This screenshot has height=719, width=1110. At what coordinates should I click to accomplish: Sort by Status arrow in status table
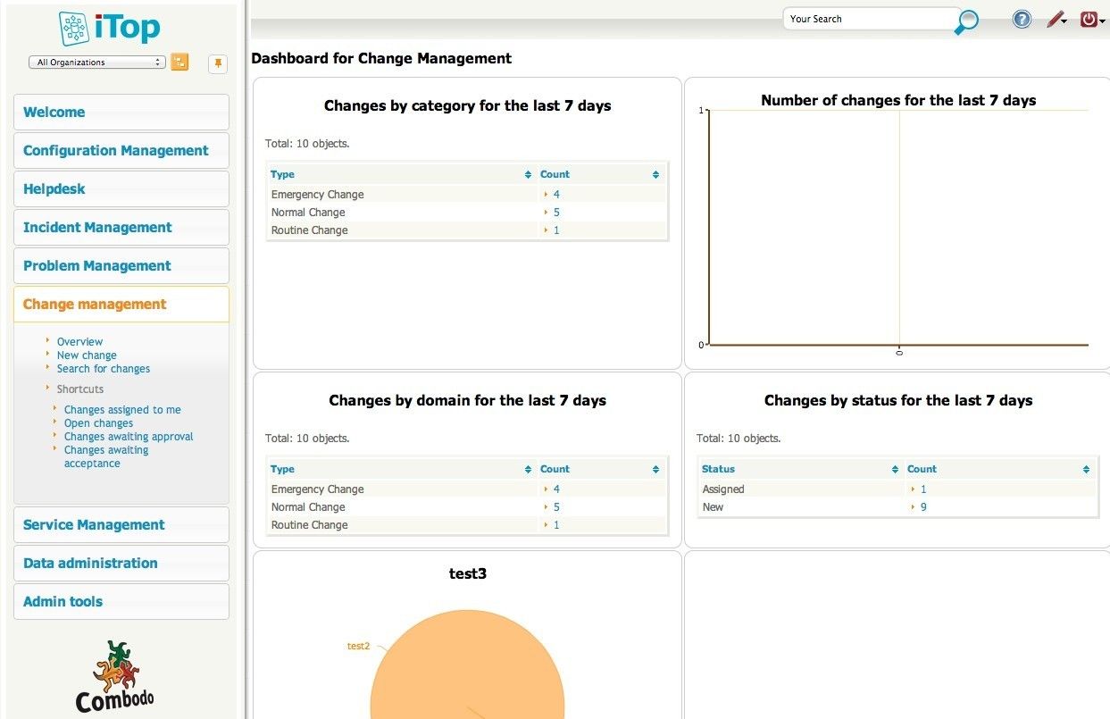click(x=896, y=470)
